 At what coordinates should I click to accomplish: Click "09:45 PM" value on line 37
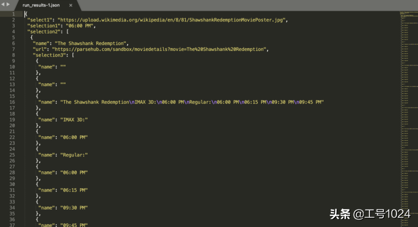point(74,225)
